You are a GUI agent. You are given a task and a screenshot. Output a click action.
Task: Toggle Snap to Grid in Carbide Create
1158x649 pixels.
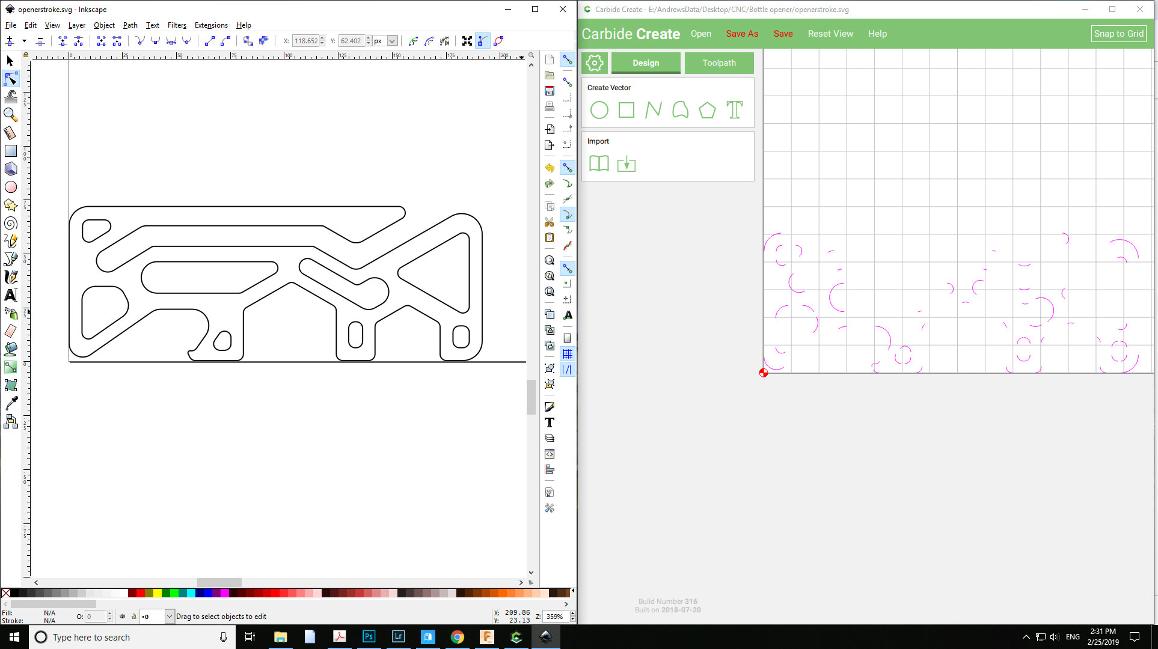point(1118,34)
